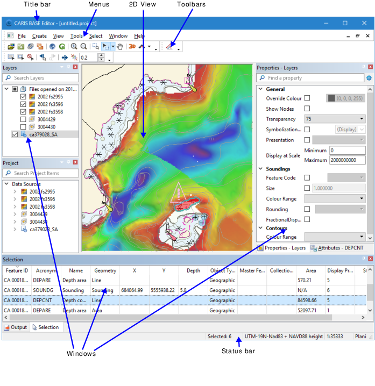This screenshot has height=386, width=375.
Task: Select the Pan hand tool
Action: (119, 47)
